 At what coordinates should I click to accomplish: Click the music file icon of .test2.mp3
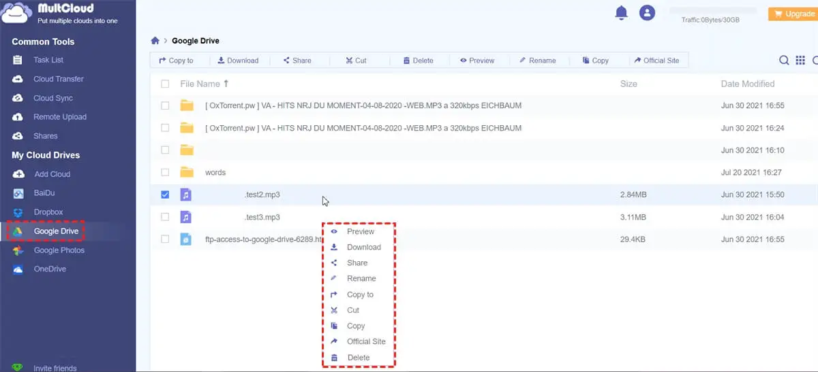[x=186, y=195]
